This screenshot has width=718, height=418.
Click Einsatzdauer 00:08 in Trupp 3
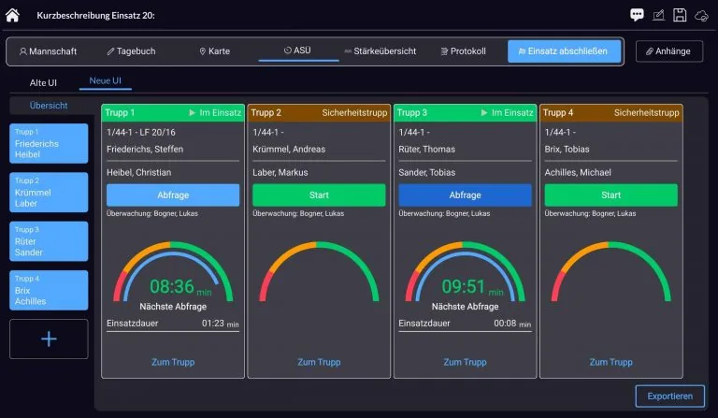[x=465, y=324]
